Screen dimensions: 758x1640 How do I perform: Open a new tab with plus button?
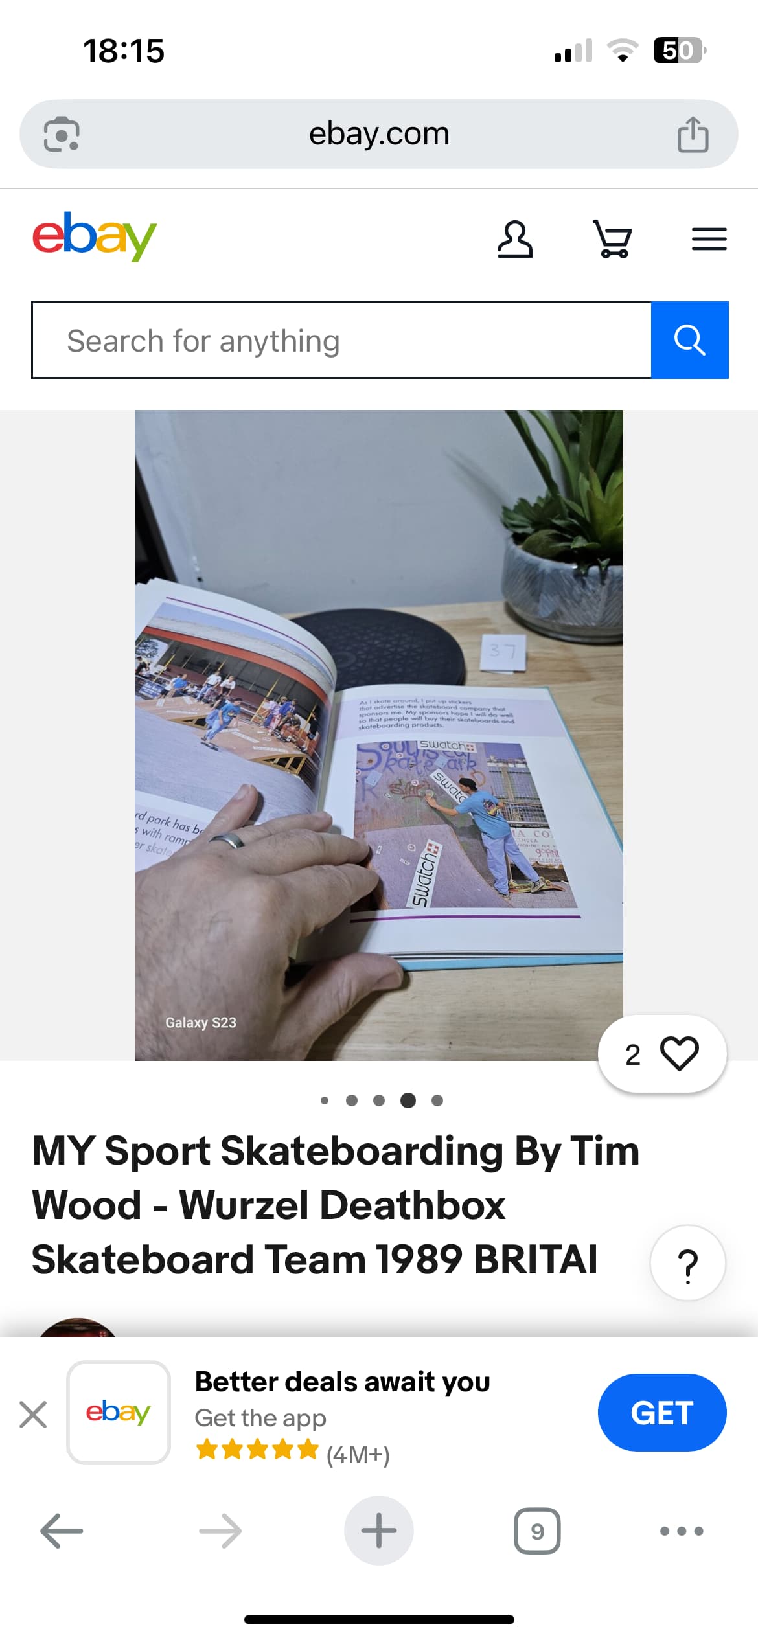pos(379,1531)
